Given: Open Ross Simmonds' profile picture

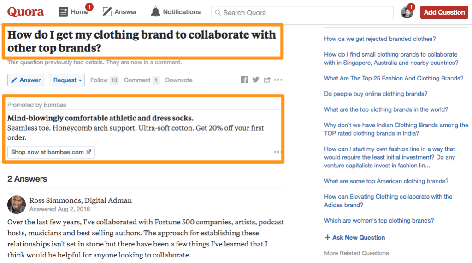Looking at the screenshot, I should [x=17, y=205].
